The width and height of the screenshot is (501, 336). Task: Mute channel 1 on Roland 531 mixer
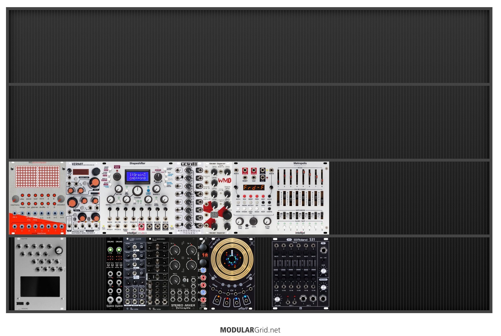coord(276,253)
